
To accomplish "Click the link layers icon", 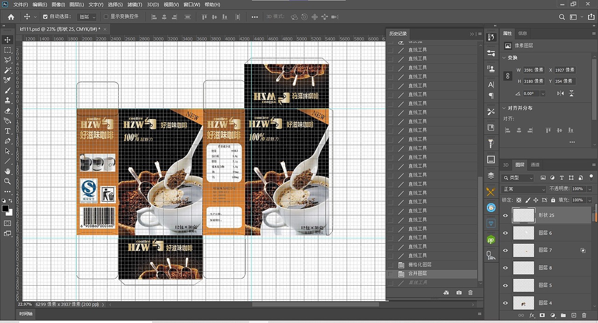I will point(522,316).
